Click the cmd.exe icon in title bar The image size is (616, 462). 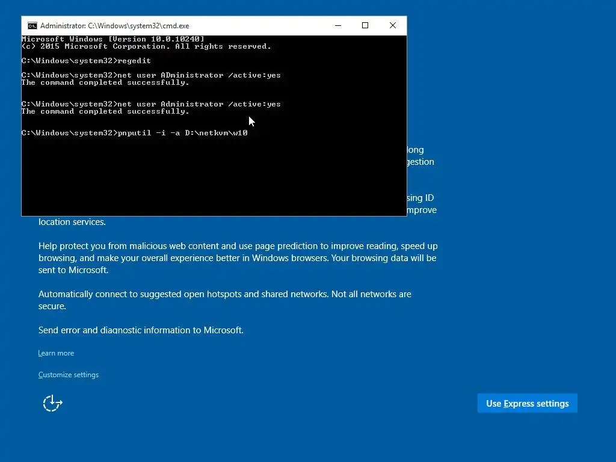[32, 26]
